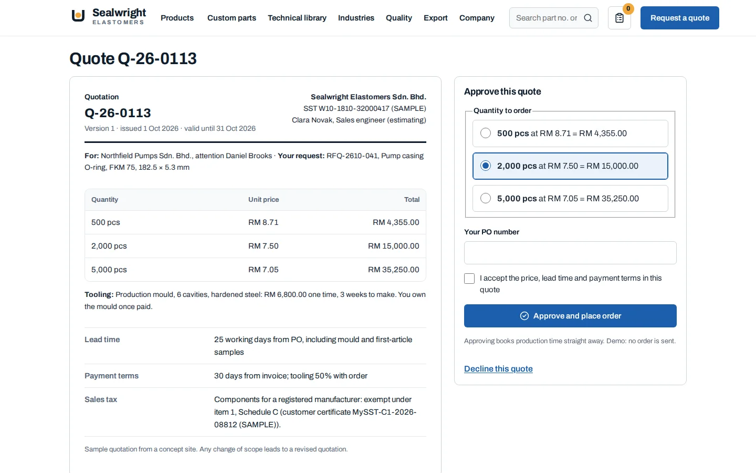Click the RM 15,000.00 total cell
Image resolution: width=756 pixels, height=473 pixels.
coord(394,246)
